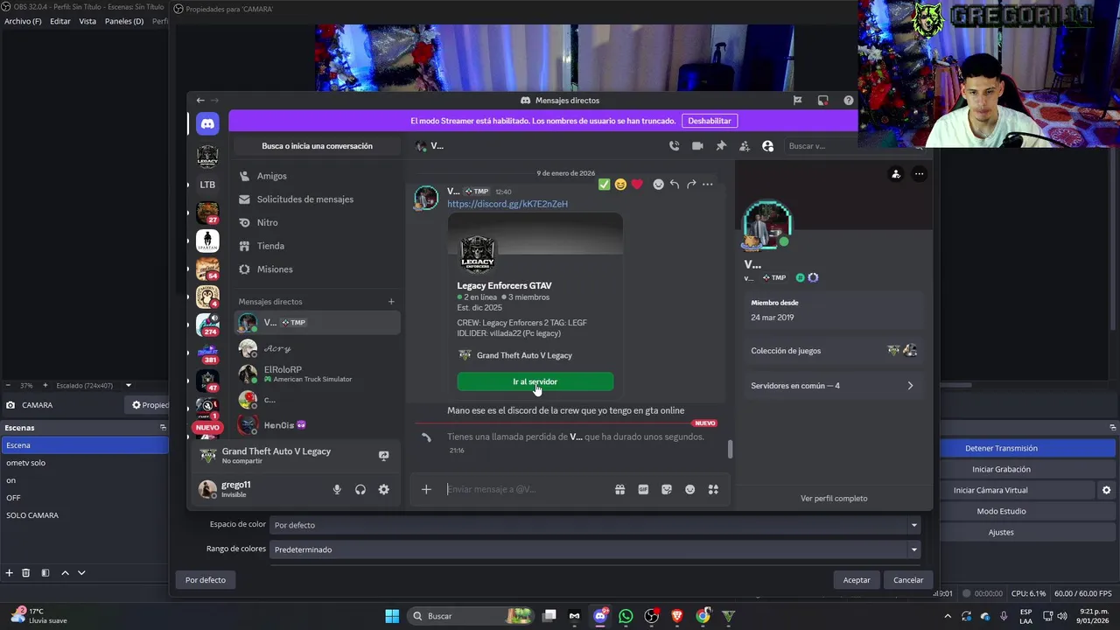Open Archivo menu in OBS

pos(23,21)
